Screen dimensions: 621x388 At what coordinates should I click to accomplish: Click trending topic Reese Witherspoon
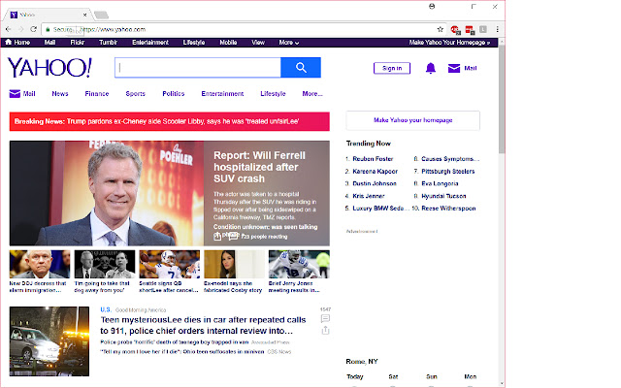(448, 209)
